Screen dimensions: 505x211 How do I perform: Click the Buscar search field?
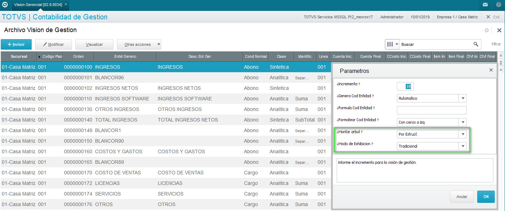(436, 44)
